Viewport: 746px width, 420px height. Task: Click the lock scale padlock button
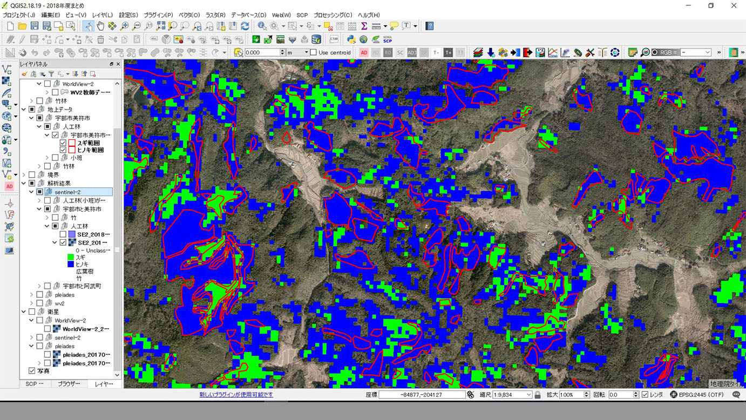538,395
